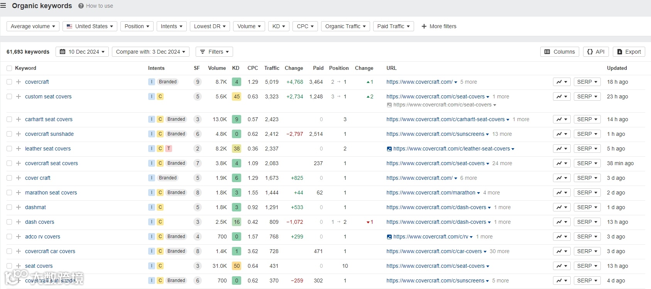Image resolution: width=651 pixels, height=289 pixels.
Task: Sort the table by Traffic column
Action: [x=272, y=68]
